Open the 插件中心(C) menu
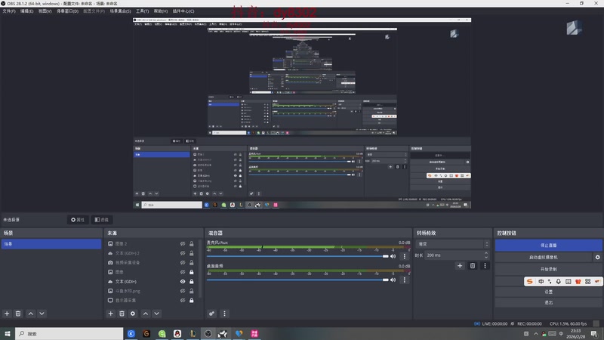 click(x=183, y=11)
